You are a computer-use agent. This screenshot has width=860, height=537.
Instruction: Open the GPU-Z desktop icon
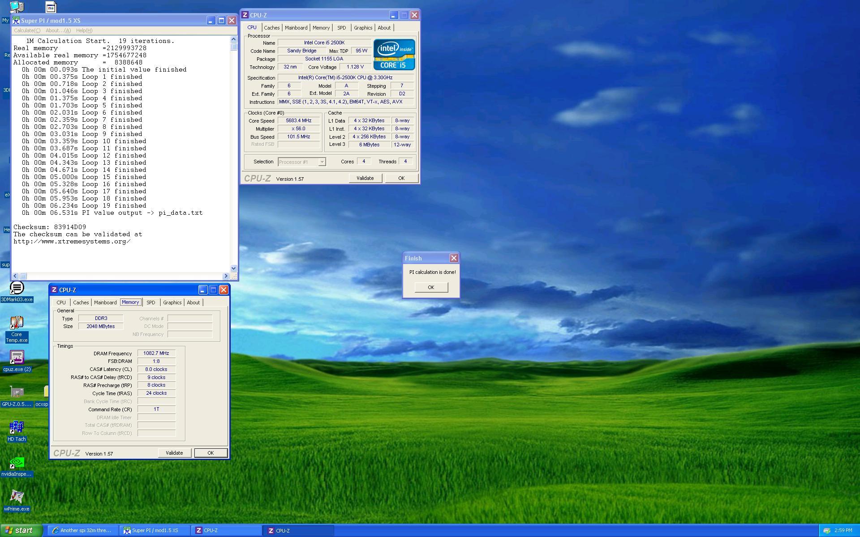click(x=17, y=396)
